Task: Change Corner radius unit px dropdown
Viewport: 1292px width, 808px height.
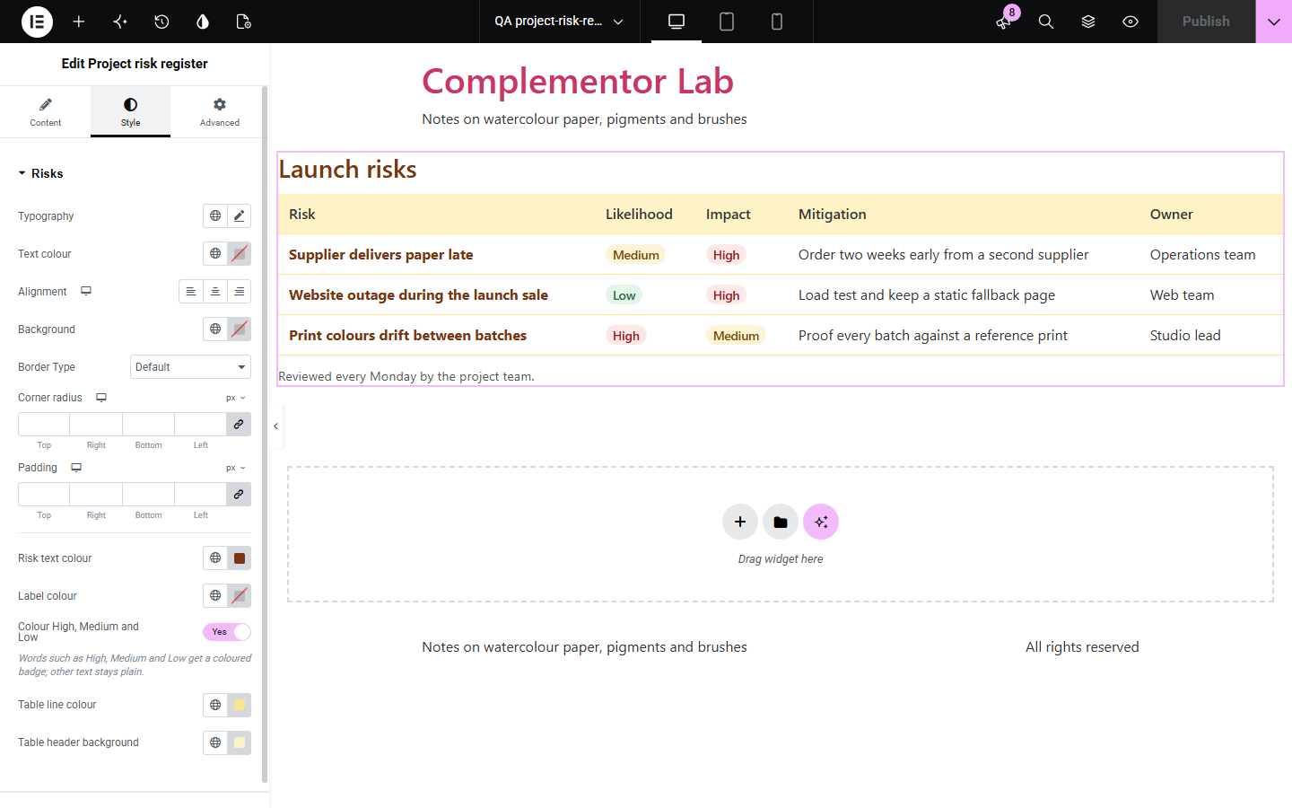Action: (236, 398)
